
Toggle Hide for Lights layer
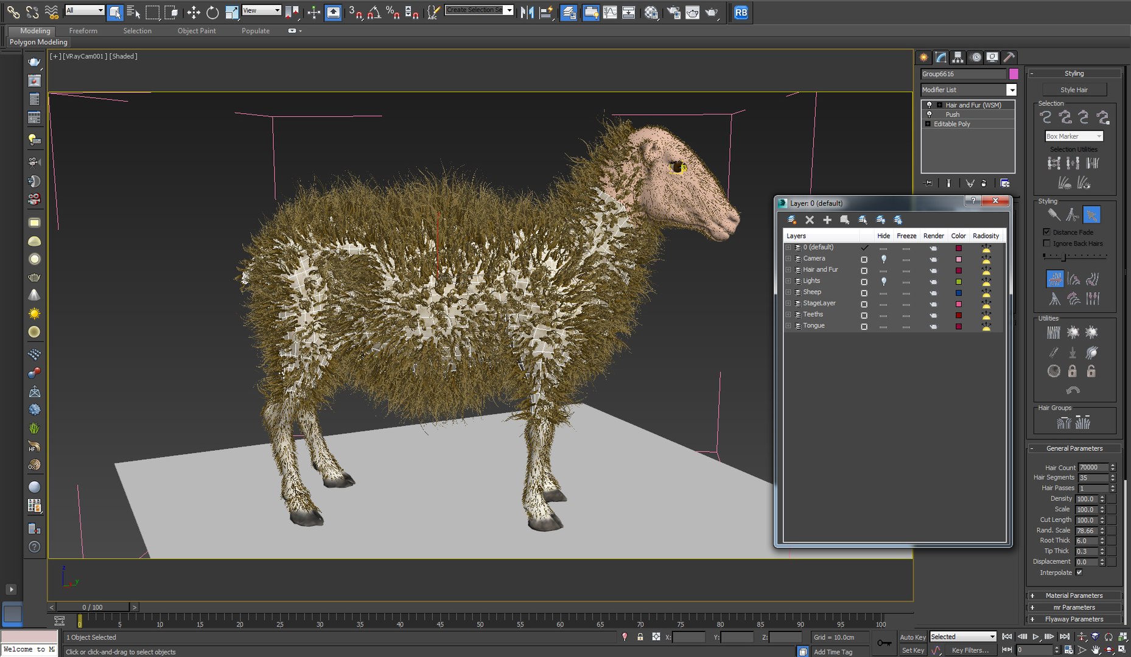(883, 281)
